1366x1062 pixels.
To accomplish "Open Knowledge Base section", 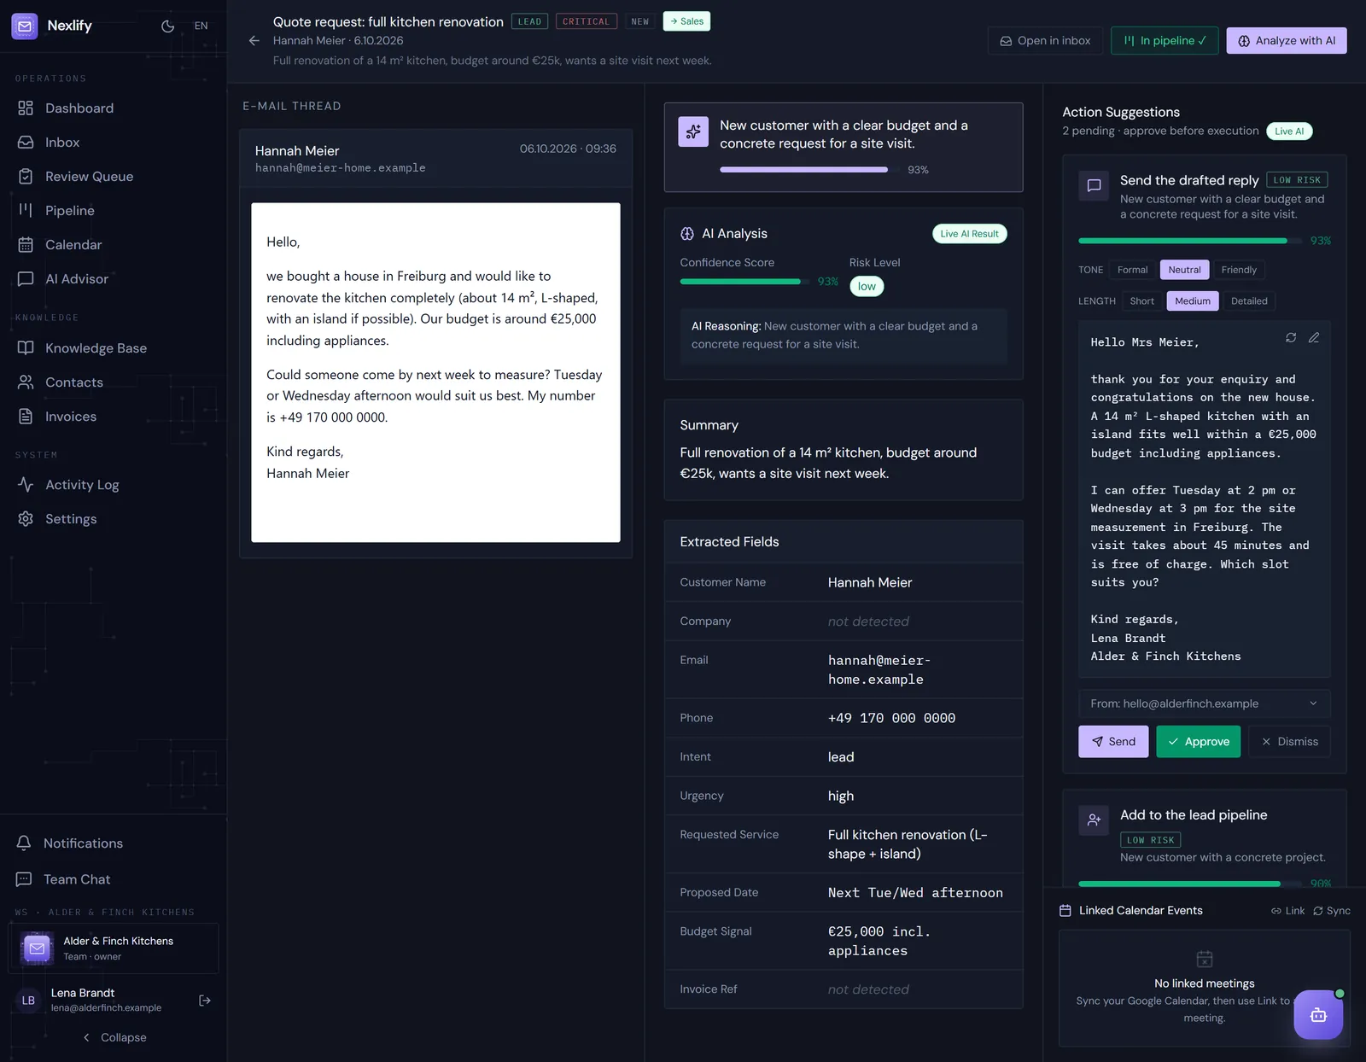I will pyautogui.click(x=114, y=347).
